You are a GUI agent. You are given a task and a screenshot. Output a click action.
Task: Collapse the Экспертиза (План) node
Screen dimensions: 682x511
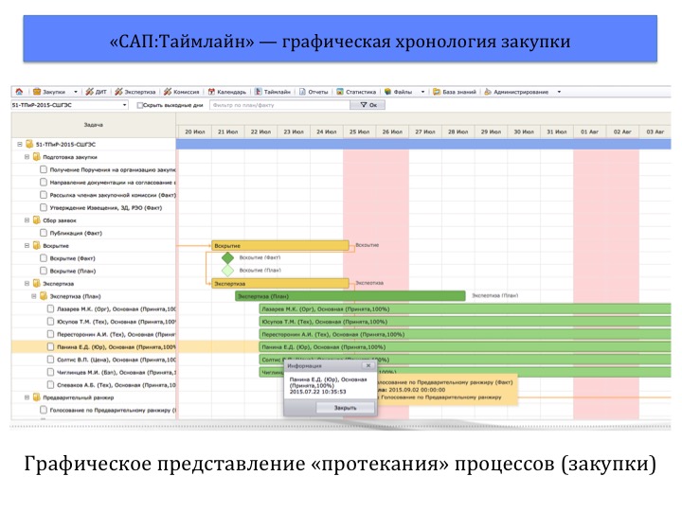coord(33,296)
